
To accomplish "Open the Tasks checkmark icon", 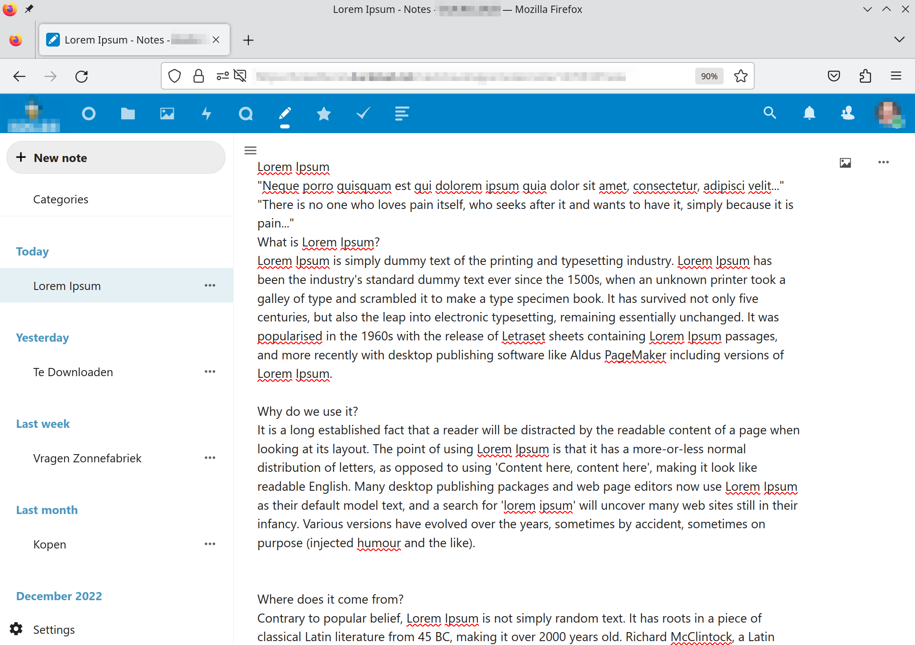I will pyautogui.click(x=363, y=114).
